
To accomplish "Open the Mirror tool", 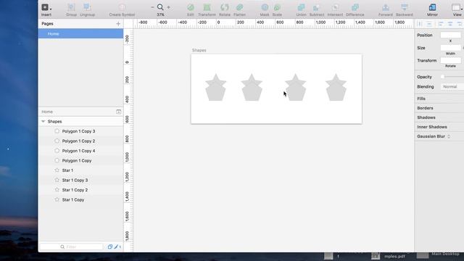I will [432, 7].
